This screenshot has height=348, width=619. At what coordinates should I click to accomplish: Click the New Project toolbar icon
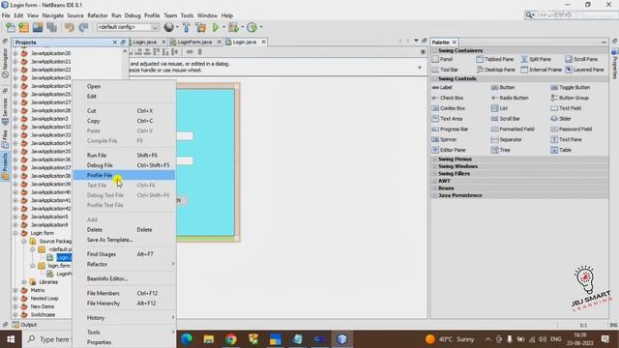point(23,27)
